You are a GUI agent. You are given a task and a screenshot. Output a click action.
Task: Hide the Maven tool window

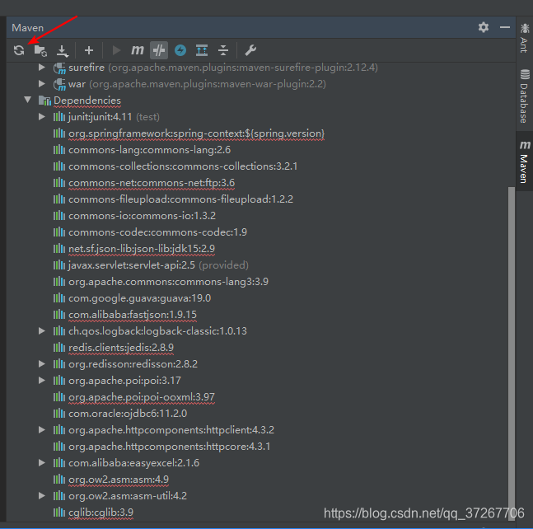(505, 27)
